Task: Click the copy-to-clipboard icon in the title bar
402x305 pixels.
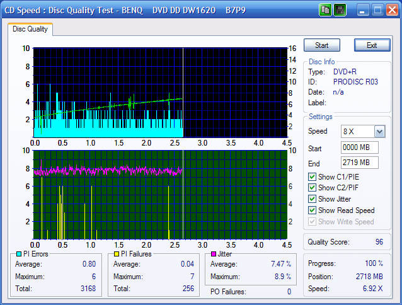Action: tap(325, 10)
